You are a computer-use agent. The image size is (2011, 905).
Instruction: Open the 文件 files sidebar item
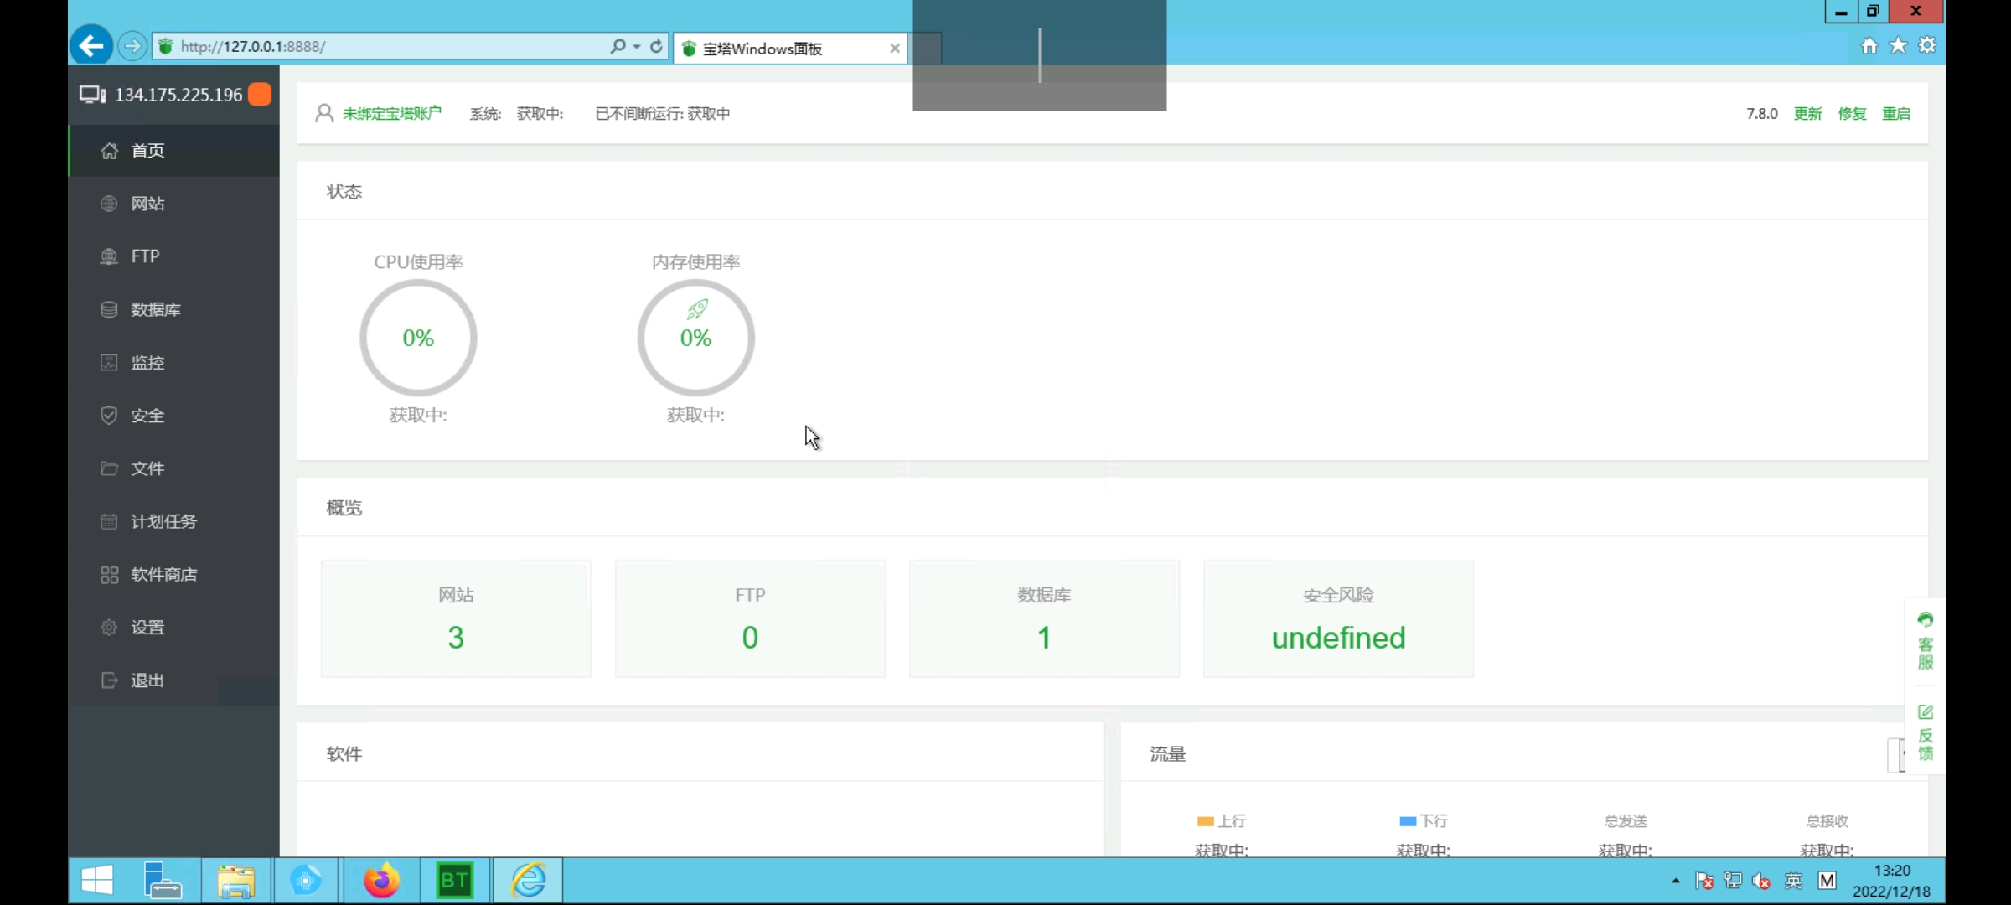point(174,468)
